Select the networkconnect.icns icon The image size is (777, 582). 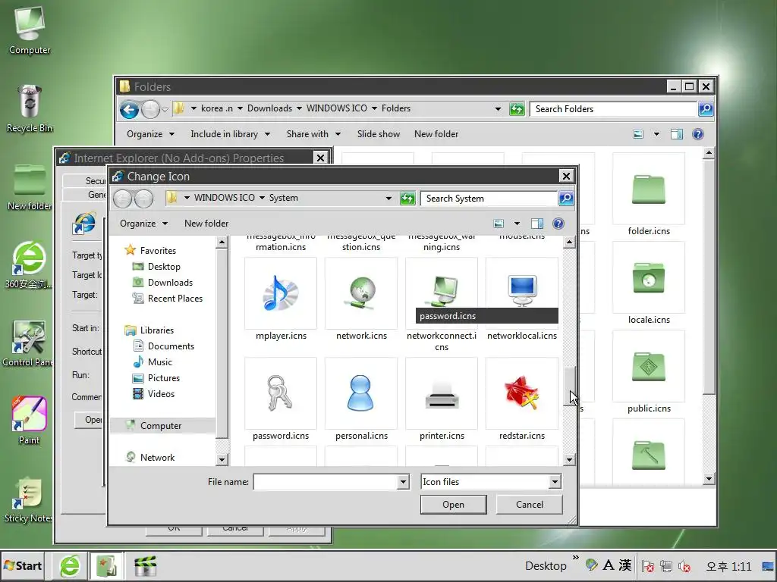click(442, 293)
